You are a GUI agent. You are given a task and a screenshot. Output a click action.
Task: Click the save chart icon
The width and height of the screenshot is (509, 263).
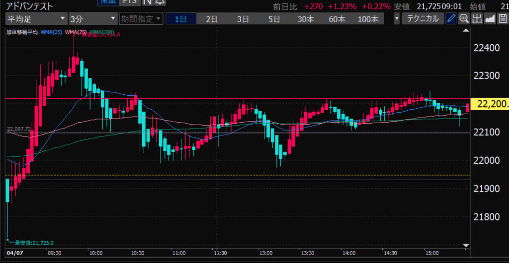502,19
